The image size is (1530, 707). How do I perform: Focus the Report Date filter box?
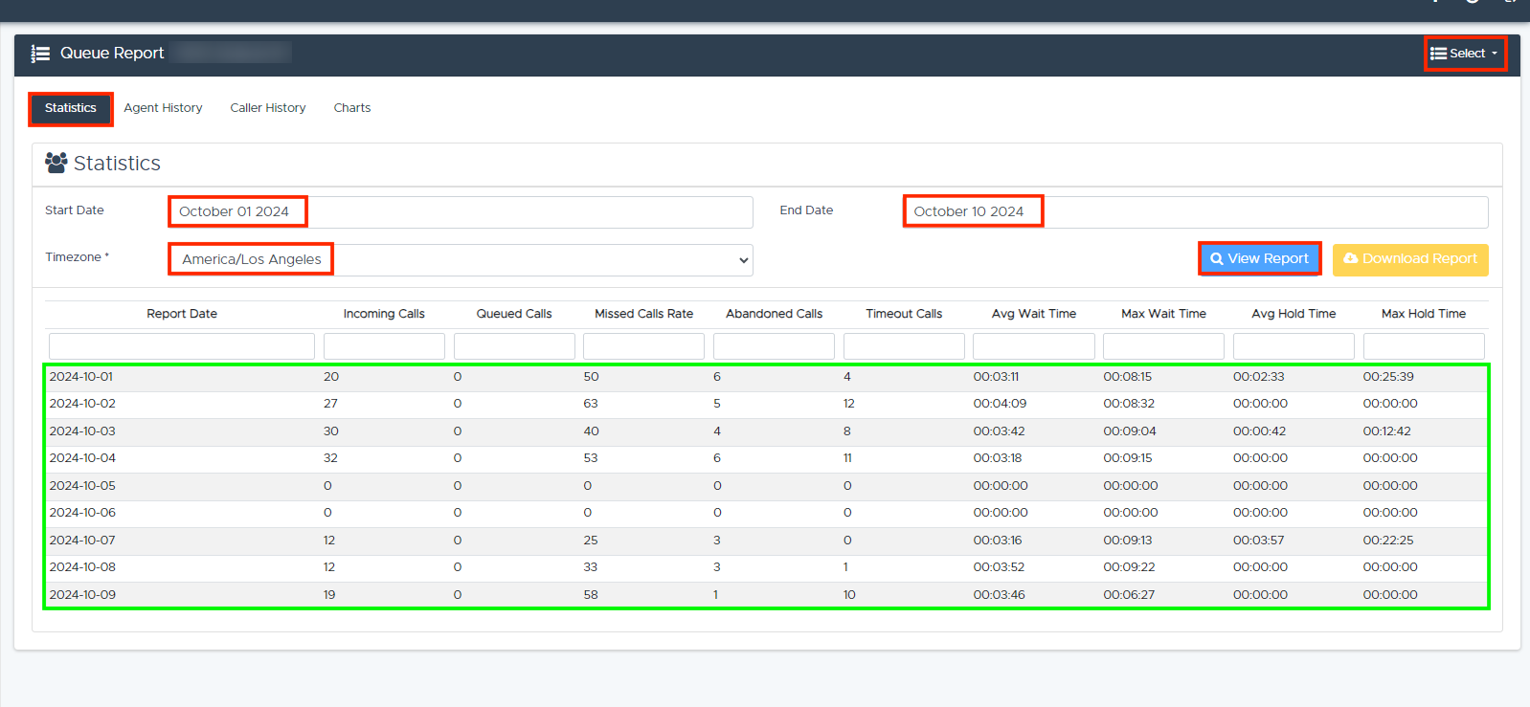click(x=182, y=346)
